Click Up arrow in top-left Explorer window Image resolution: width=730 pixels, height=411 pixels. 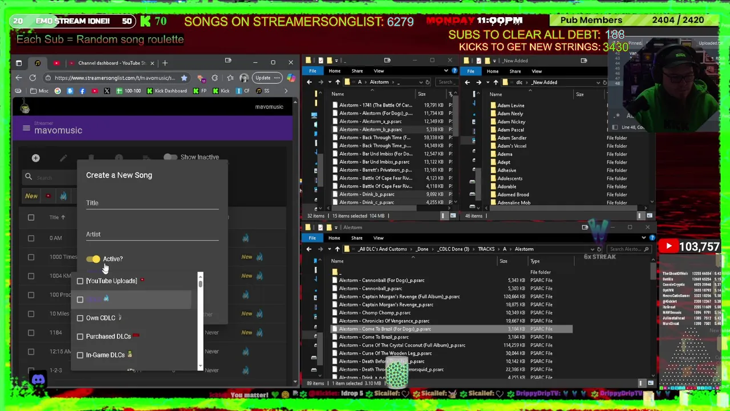tap(338, 82)
